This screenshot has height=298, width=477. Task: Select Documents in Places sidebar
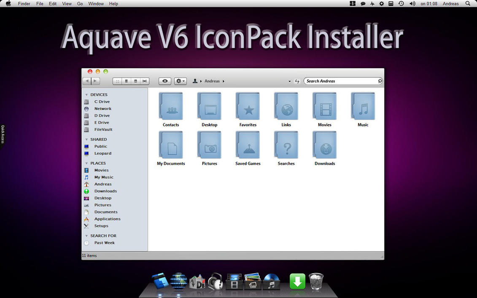(x=106, y=212)
